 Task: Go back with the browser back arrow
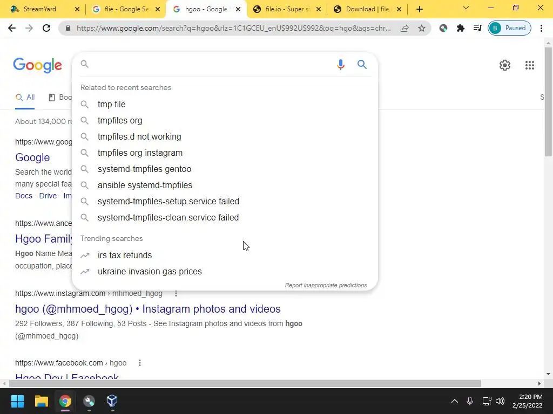(12, 28)
